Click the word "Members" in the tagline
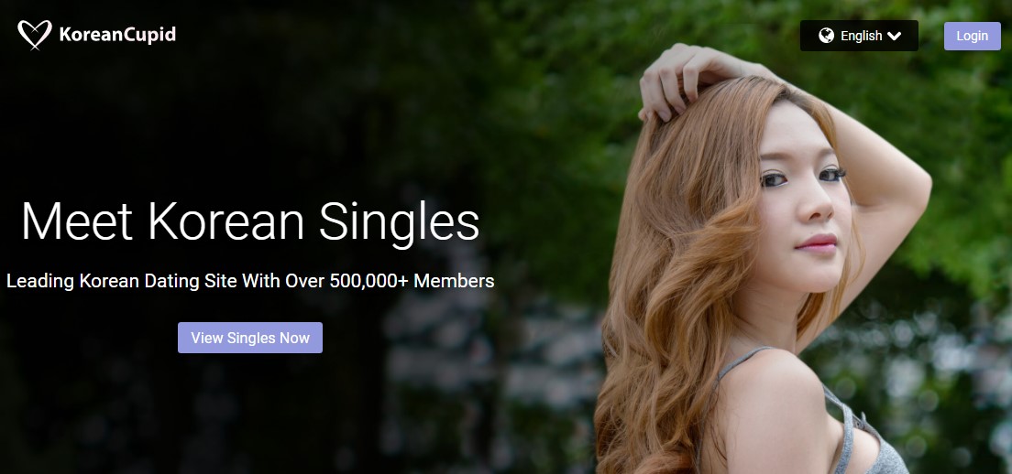Image resolution: width=1012 pixels, height=474 pixels. pos(455,281)
